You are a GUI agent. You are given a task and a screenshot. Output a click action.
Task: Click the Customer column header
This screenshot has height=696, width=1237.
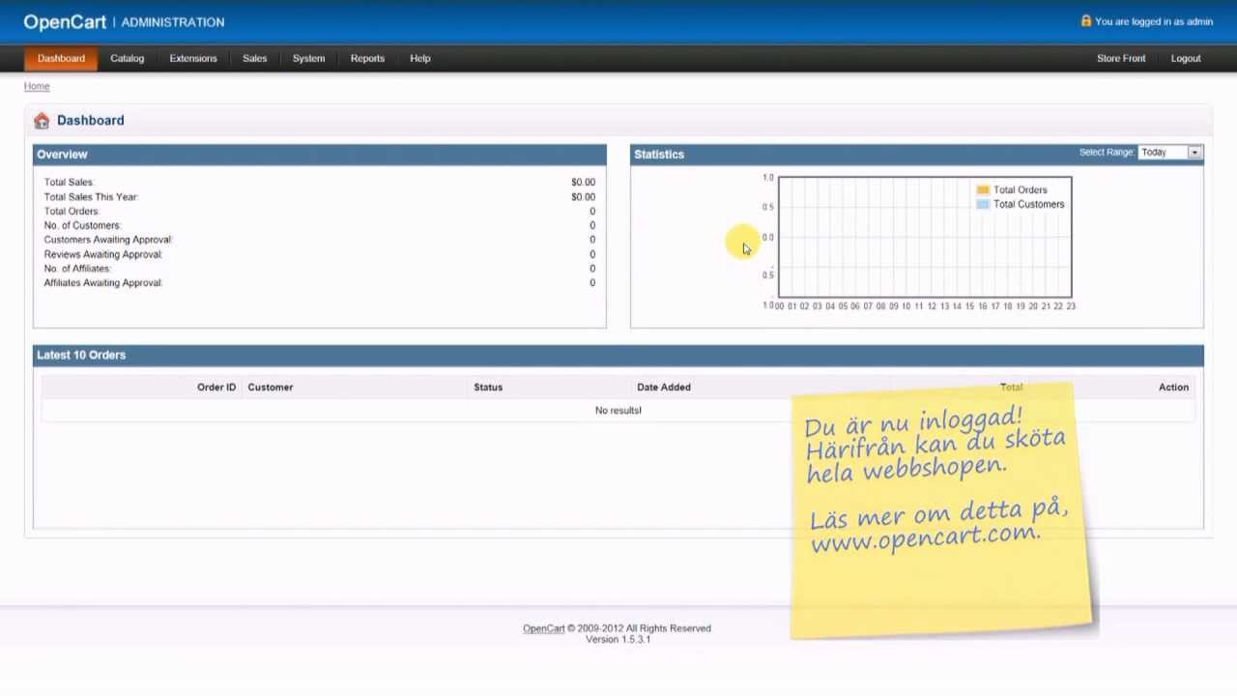pos(270,387)
